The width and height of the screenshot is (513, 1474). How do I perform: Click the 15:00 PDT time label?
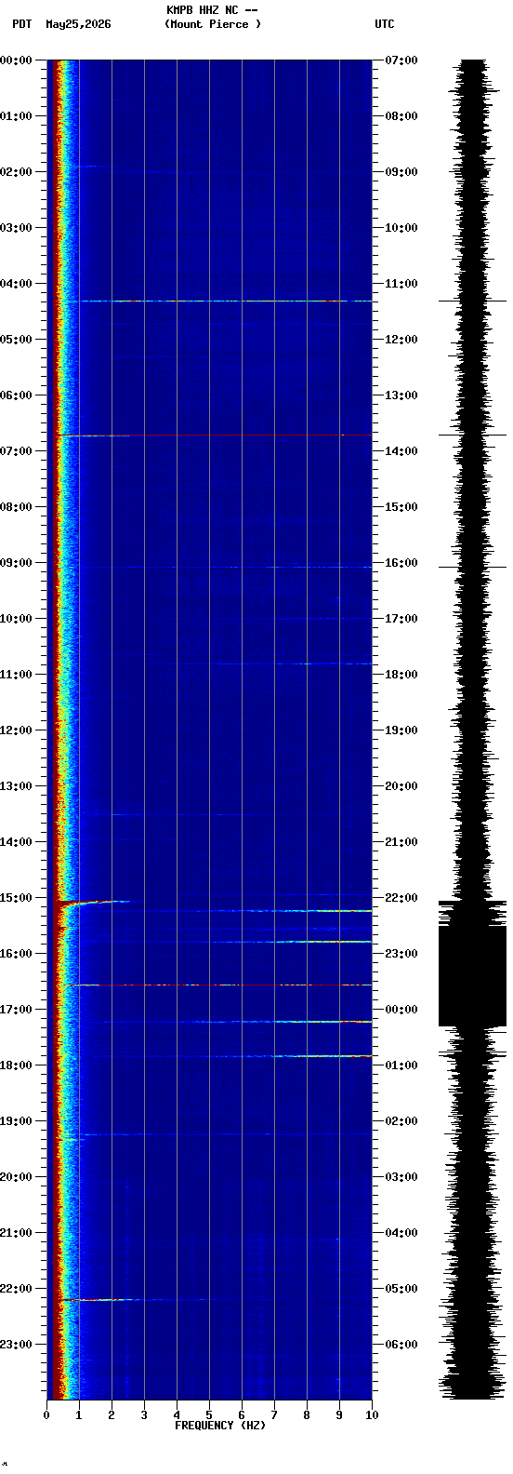pyautogui.click(x=16, y=898)
